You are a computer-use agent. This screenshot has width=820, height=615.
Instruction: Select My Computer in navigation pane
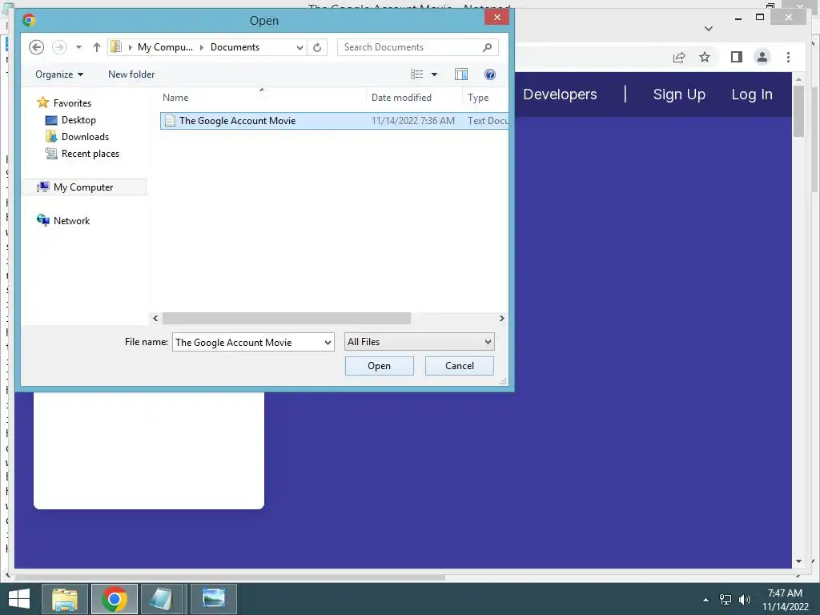83,187
